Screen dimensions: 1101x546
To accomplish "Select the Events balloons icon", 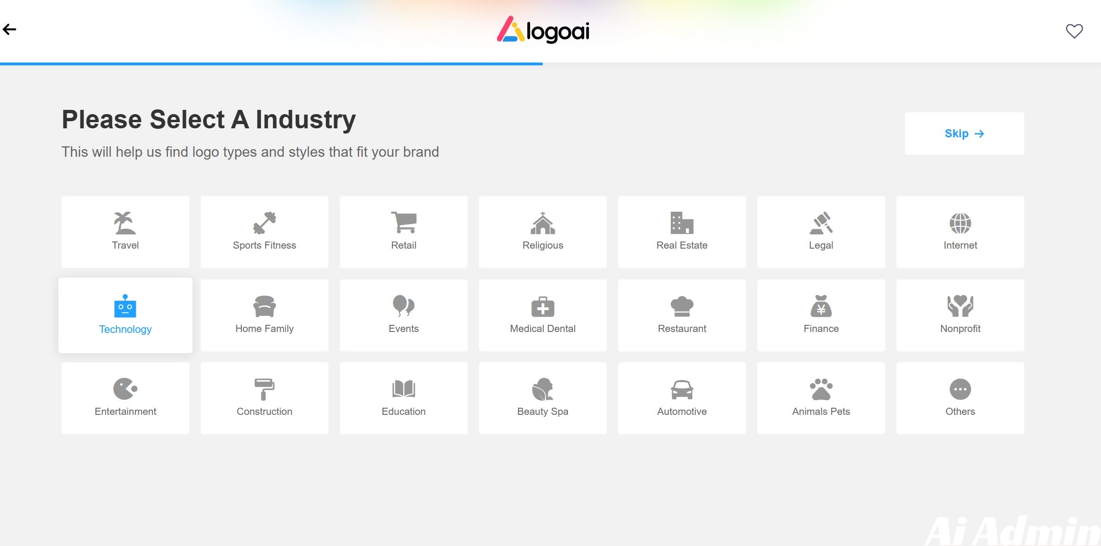I will tap(403, 306).
